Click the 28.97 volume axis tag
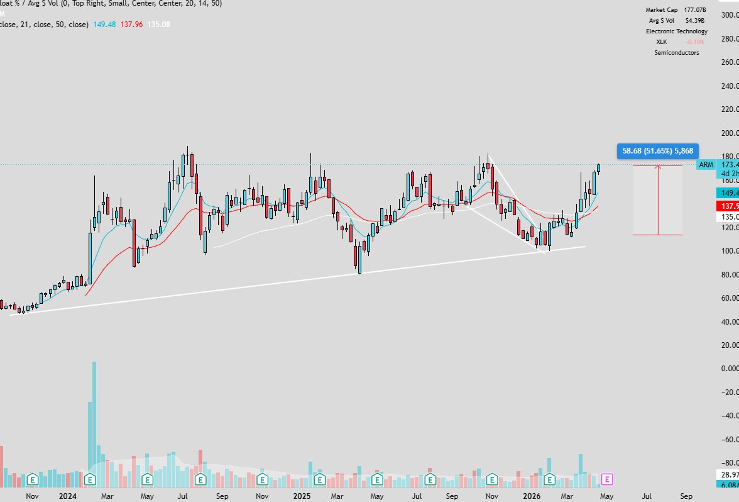The image size is (739, 502). [x=728, y=474]
